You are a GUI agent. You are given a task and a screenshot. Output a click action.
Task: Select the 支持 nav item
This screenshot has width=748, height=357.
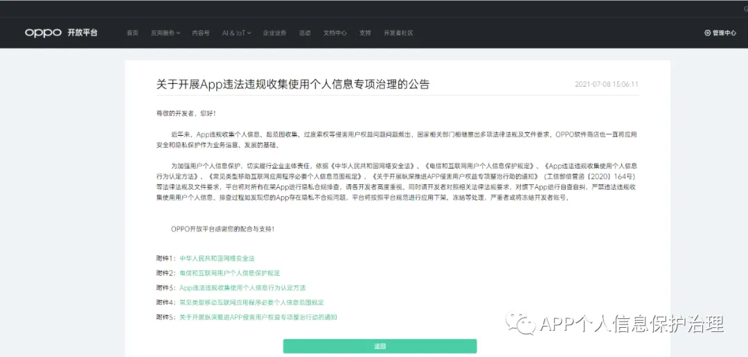click(x=366, y=33)
